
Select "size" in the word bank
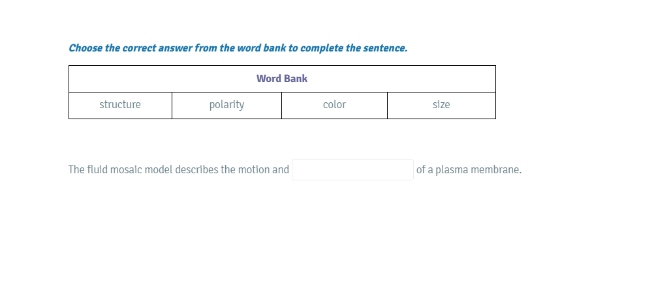441,105
